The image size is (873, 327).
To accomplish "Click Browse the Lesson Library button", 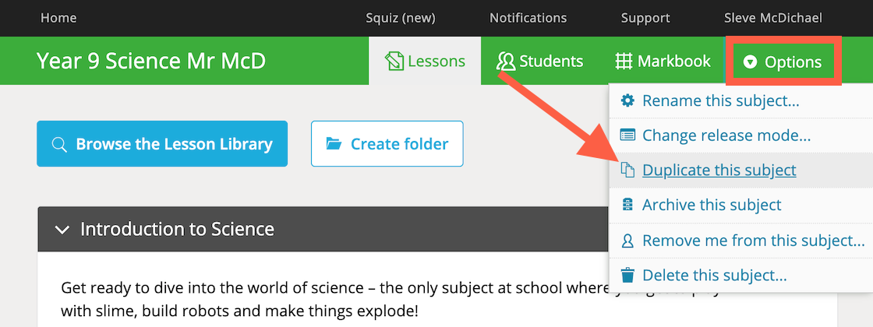I will (x=162, y=144).
